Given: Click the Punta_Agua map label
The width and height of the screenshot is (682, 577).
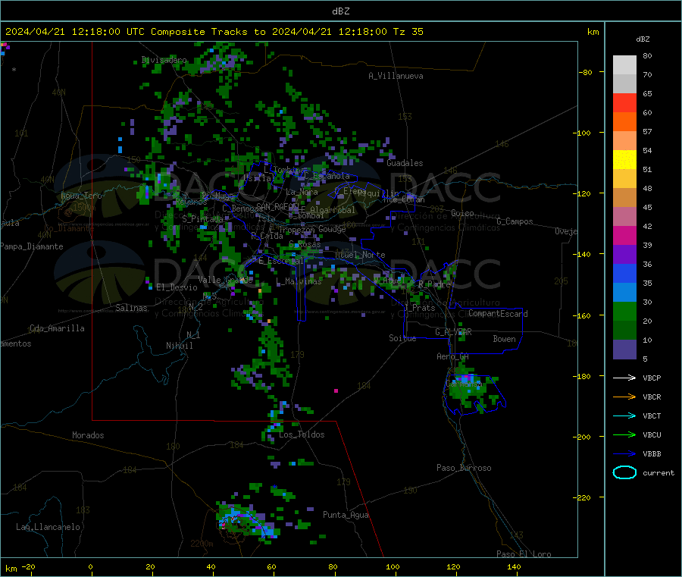Looking at the screenshot, I should [346, 515].
